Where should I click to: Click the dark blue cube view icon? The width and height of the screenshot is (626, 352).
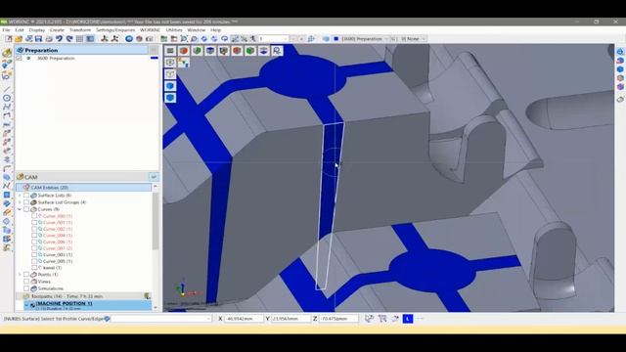[210, 51]
